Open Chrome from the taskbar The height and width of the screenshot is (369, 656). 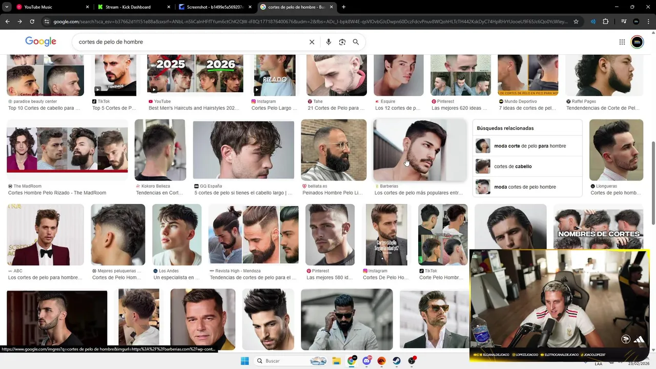351,361
